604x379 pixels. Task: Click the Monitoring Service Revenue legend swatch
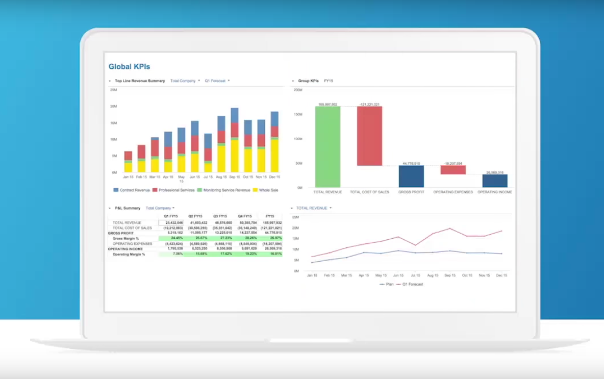pos(199,190)
